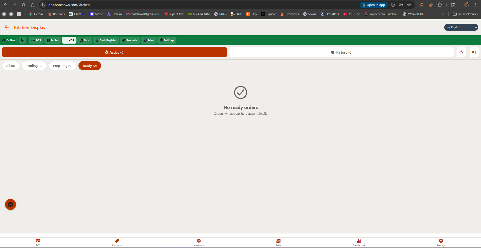
Task: Go back using the Kitchen Display arrow
Action: pos(7,27)
